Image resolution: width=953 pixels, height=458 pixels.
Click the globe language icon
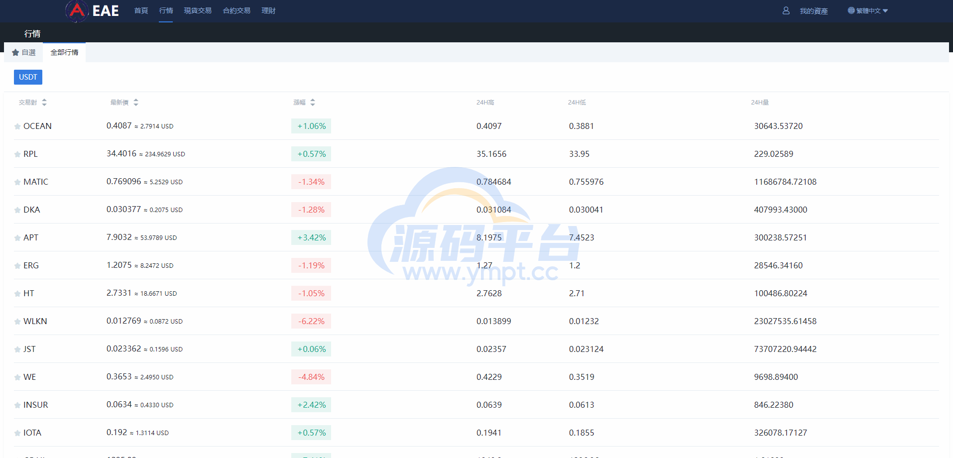click(851, 10)
